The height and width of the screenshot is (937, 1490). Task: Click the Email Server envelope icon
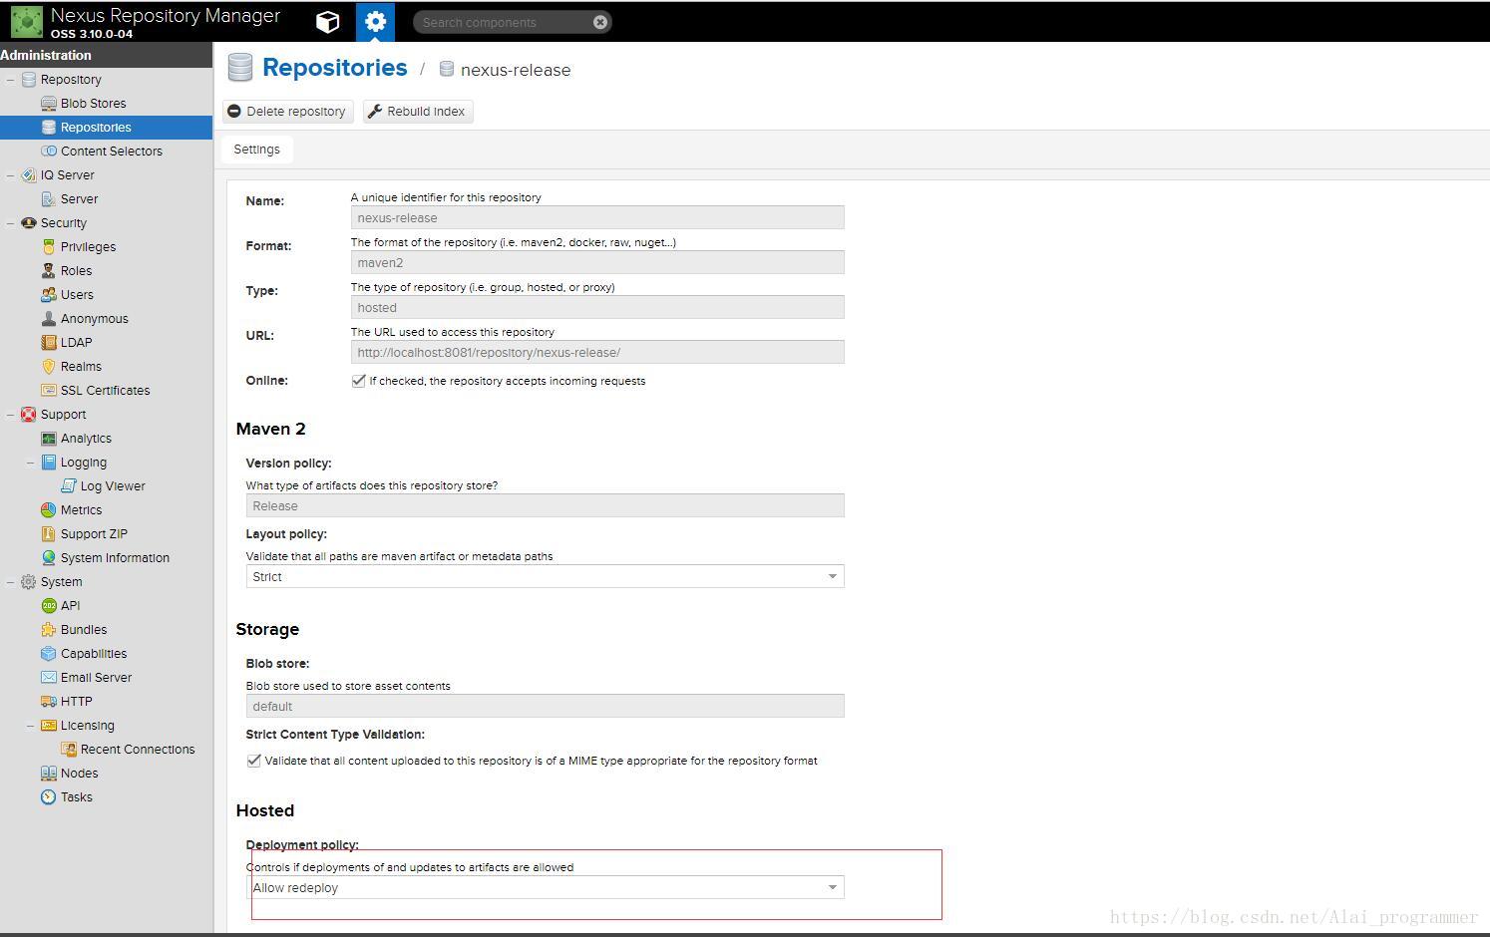49,678
